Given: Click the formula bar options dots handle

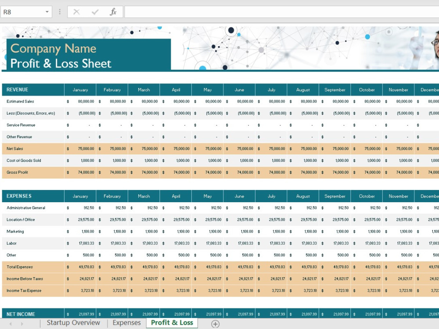Looking at the screenshot, I should click(60, 12).
